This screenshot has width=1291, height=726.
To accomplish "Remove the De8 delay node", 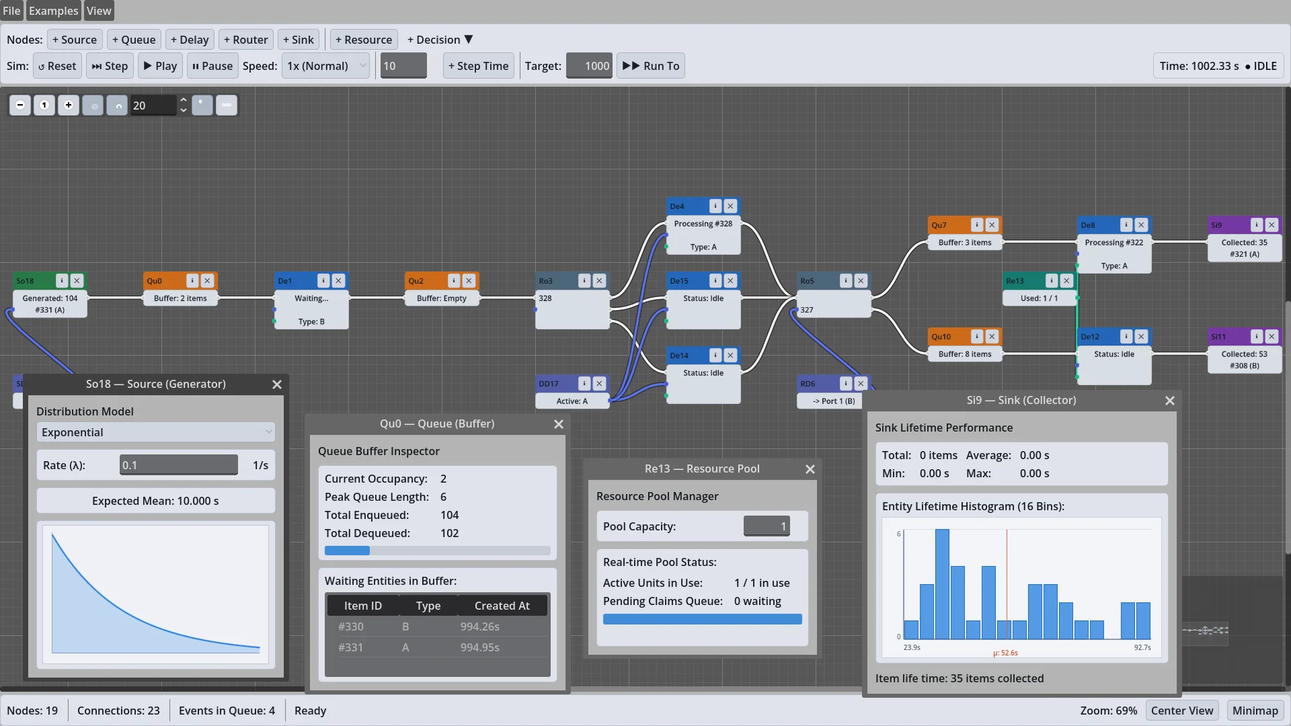I will click(x=1141, y=225).
